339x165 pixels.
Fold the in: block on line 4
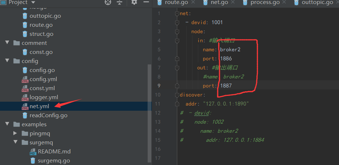click(x=177, y=41)
